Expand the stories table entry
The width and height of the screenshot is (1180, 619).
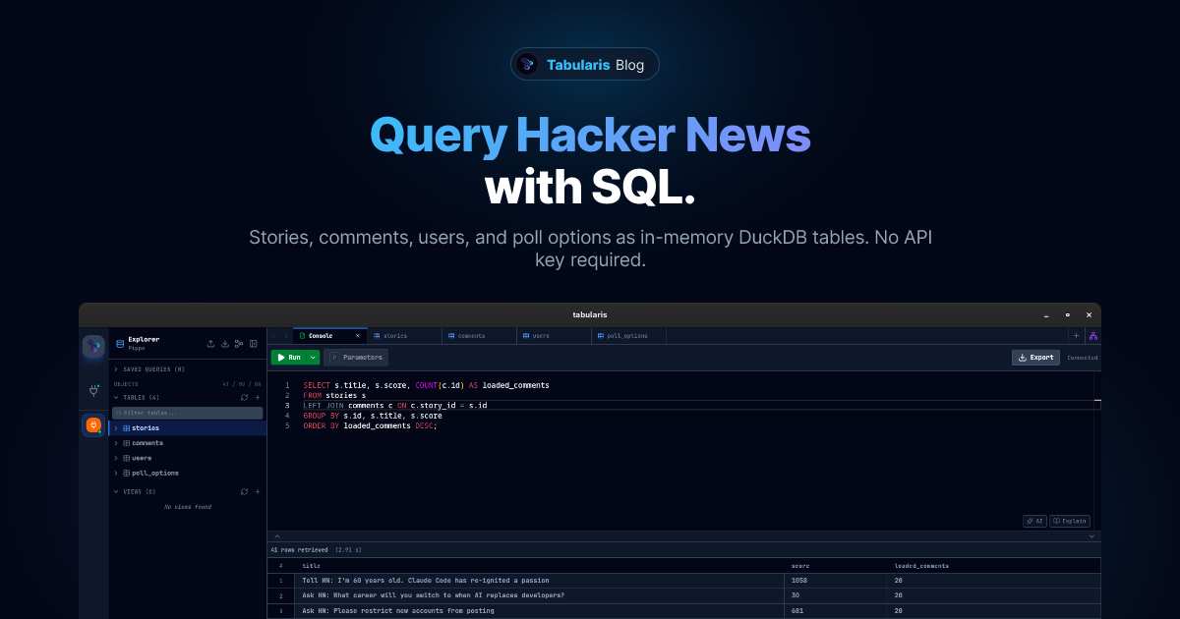click(116, 427)
